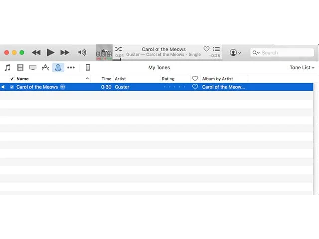Skip ahead with the fast-forward button
The image size is (319, 239).
click(x=65, y=53)
